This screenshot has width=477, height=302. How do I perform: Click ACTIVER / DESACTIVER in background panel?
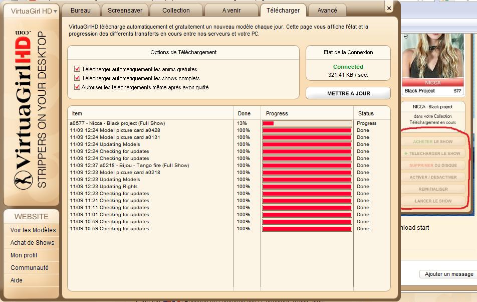pos(433,177)
